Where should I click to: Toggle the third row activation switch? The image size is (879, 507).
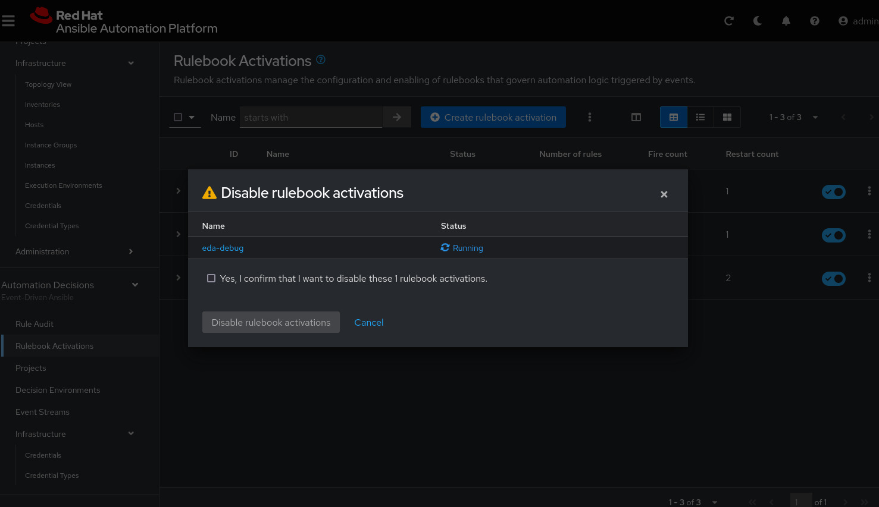pos(834,279)
